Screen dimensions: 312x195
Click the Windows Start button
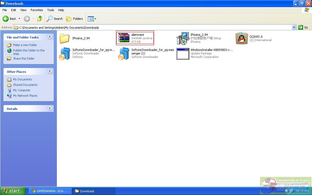coord(13,191)
